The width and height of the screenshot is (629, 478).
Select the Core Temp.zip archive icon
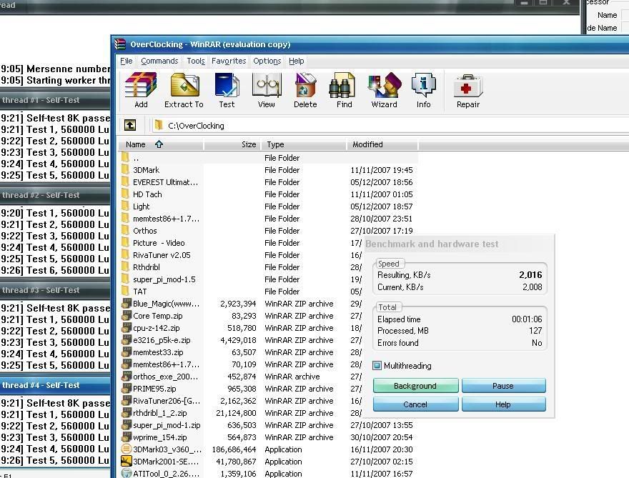127,316
